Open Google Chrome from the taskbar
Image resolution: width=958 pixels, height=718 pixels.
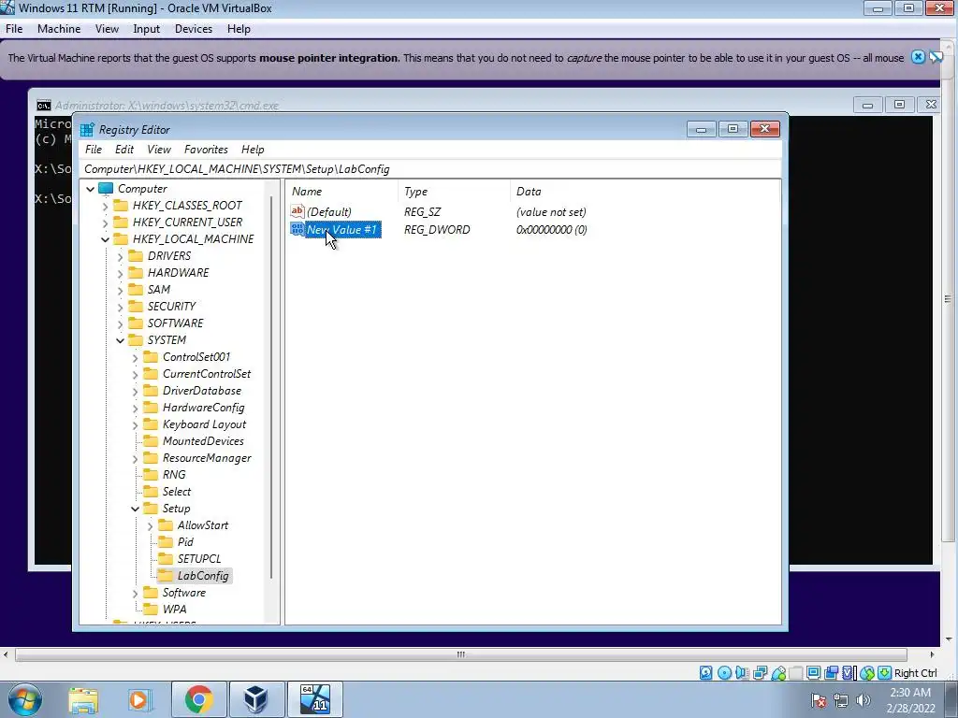[198, 699]
